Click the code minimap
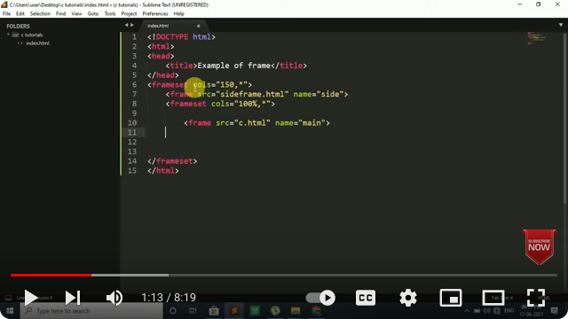This screenshot has width=568, height=319. [536, 37]
